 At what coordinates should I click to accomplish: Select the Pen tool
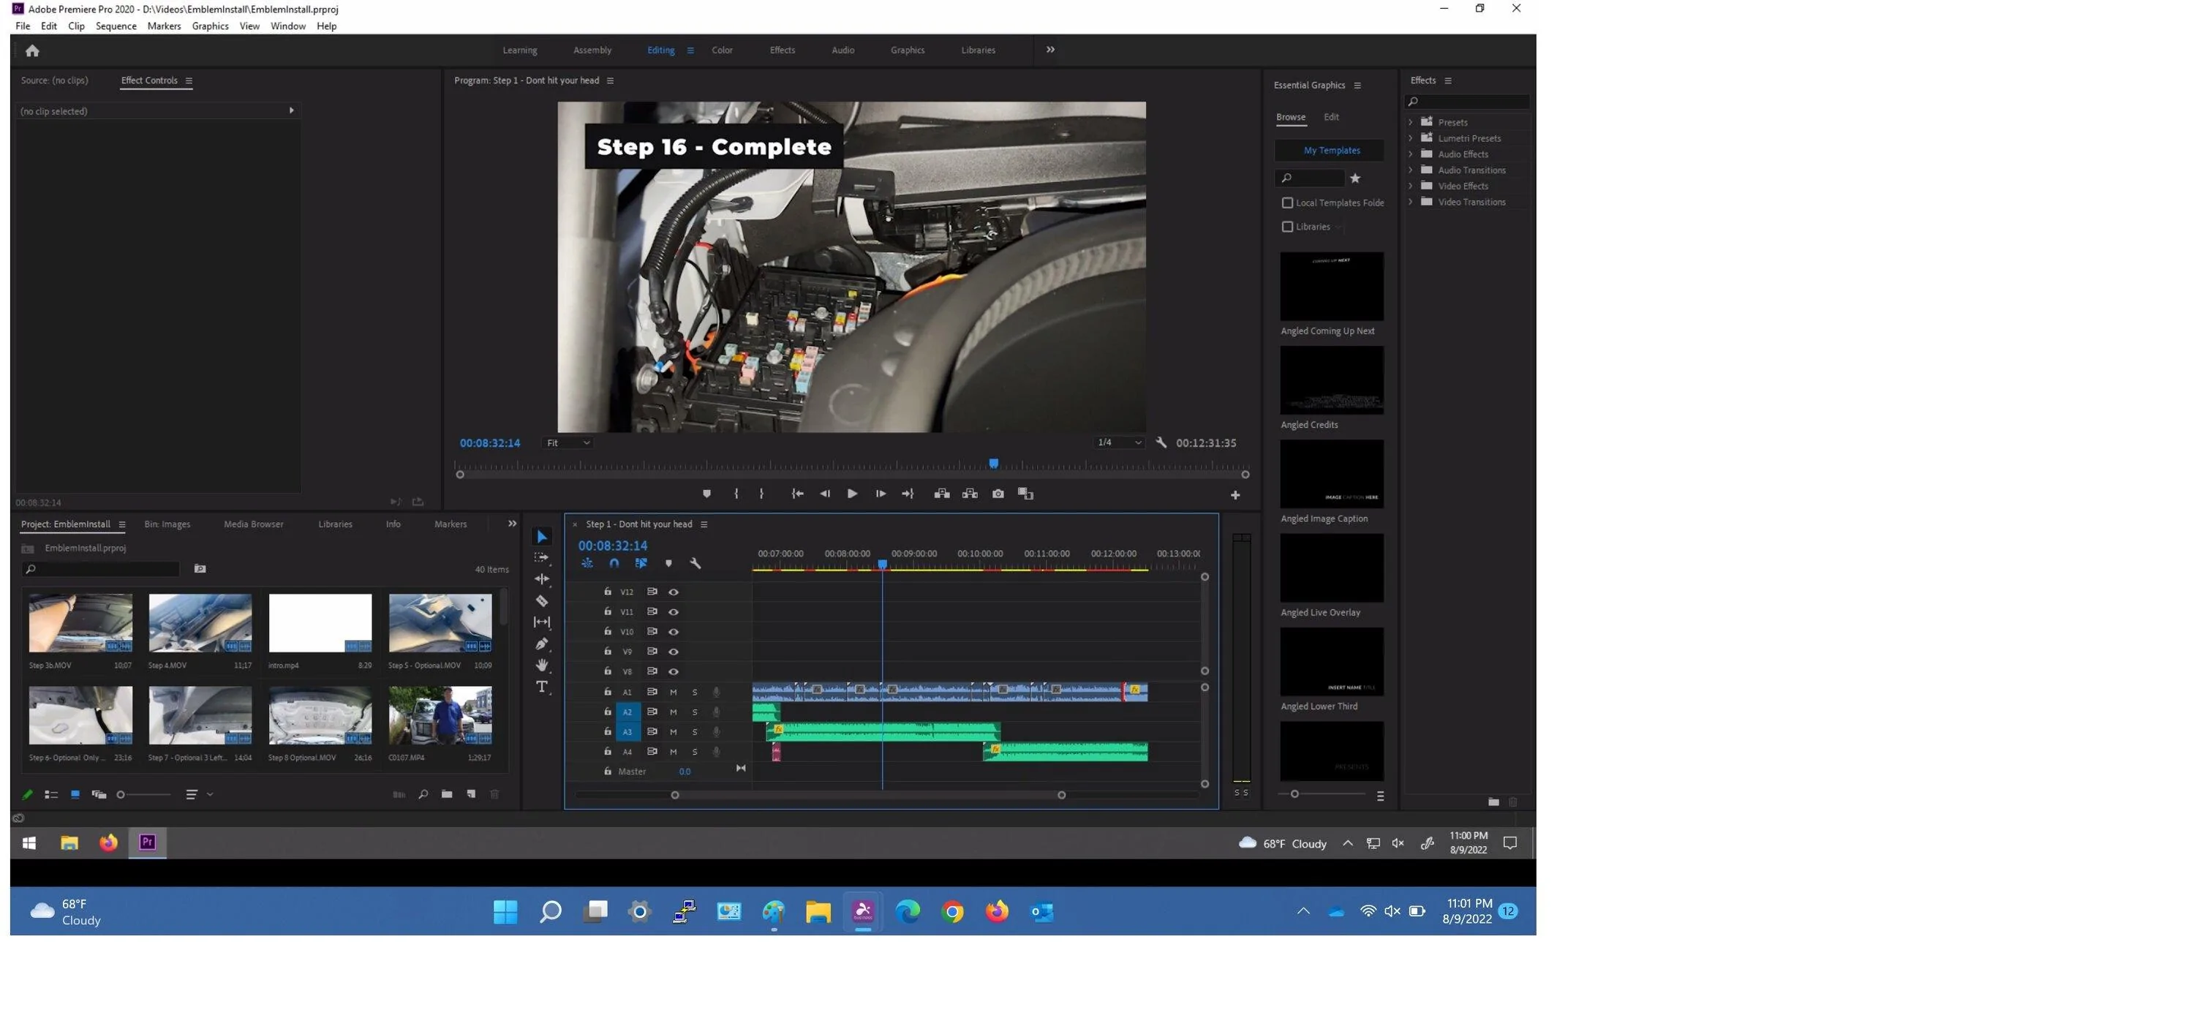542,643
